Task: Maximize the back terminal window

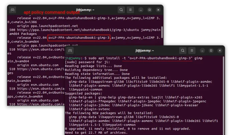Action: (149, 10)
